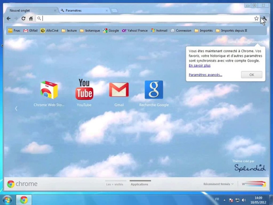
Task: Close the Paramètres tab
Action: click(x=107, y=11)
